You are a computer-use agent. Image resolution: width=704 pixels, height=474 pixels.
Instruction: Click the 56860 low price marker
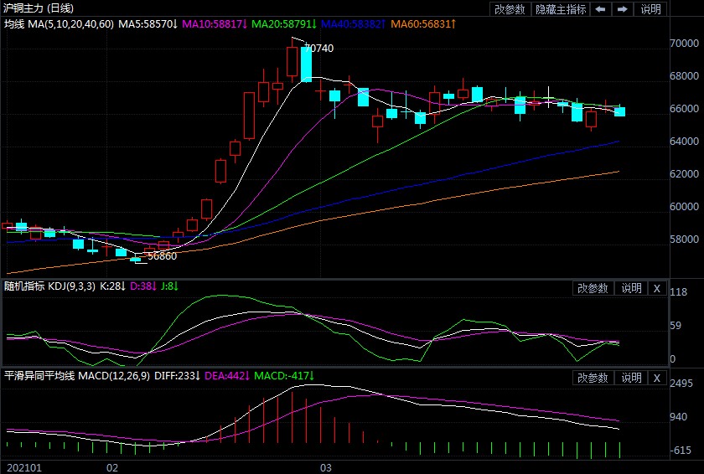point(162,256)
